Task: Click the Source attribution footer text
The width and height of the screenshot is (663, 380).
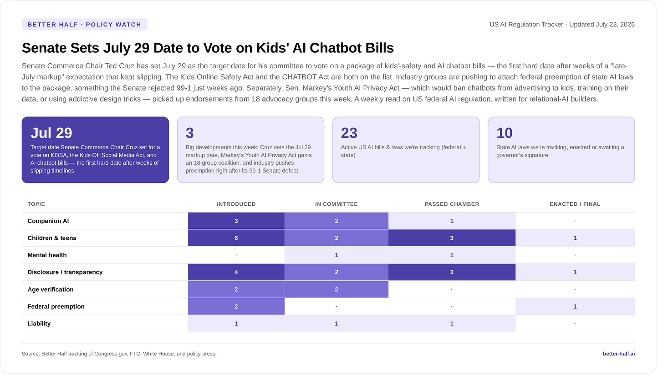Action: [119, 354]
